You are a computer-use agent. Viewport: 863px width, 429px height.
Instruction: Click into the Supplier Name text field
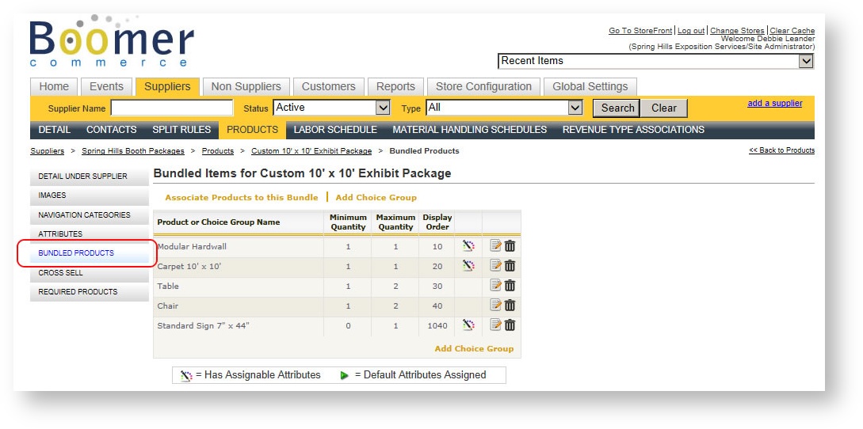pos(172,108)
